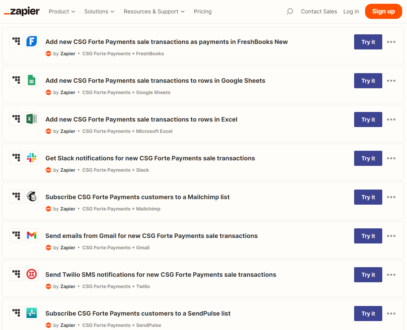The height and width of the screenshot is (330, 407).
Task: Click CSG Forte icon in Twilio row
Action: point(16,274)
